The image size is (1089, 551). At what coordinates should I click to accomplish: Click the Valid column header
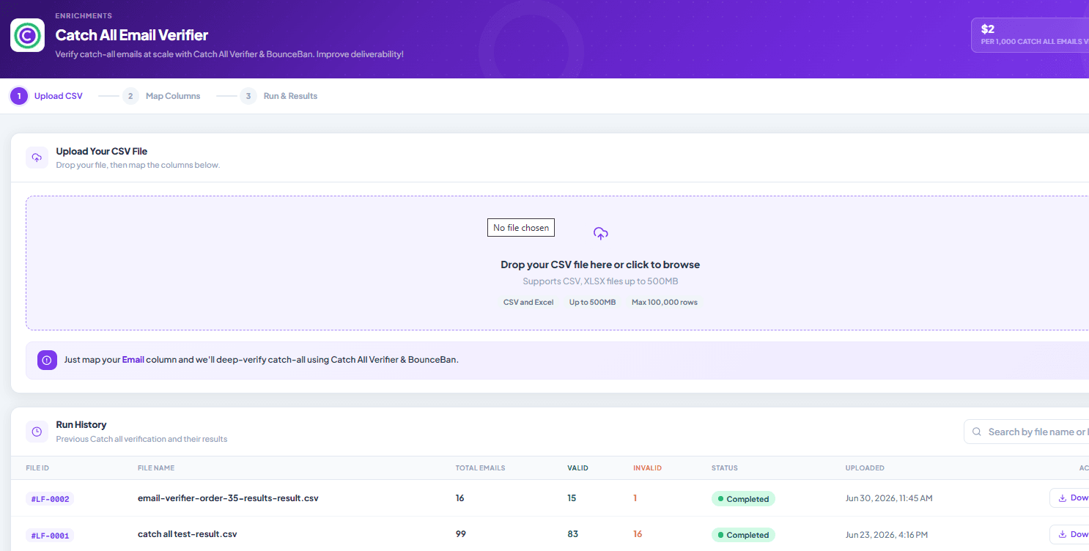pyautogui.click(x=577, y=468)
